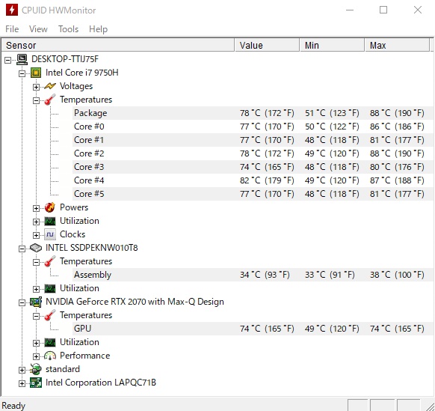Click the lightning bolt Voltages icon
This screenshot has height=411, width=435.
[x=50, y=86]
